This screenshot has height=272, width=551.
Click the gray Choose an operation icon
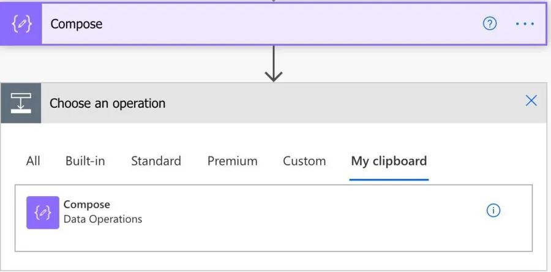click(21, 103)
